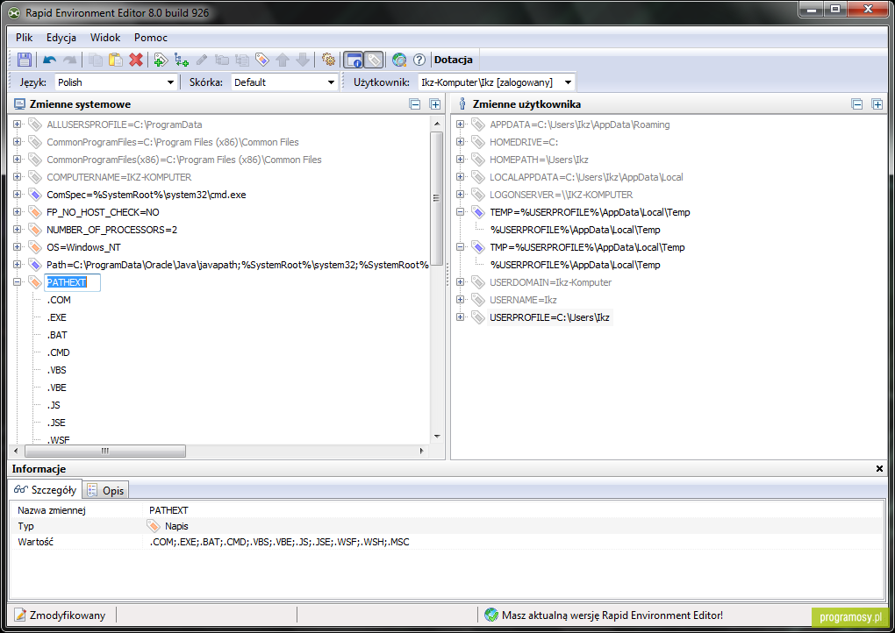
Task: Click the Add new variable tag icon
Action: pos(161,60)
